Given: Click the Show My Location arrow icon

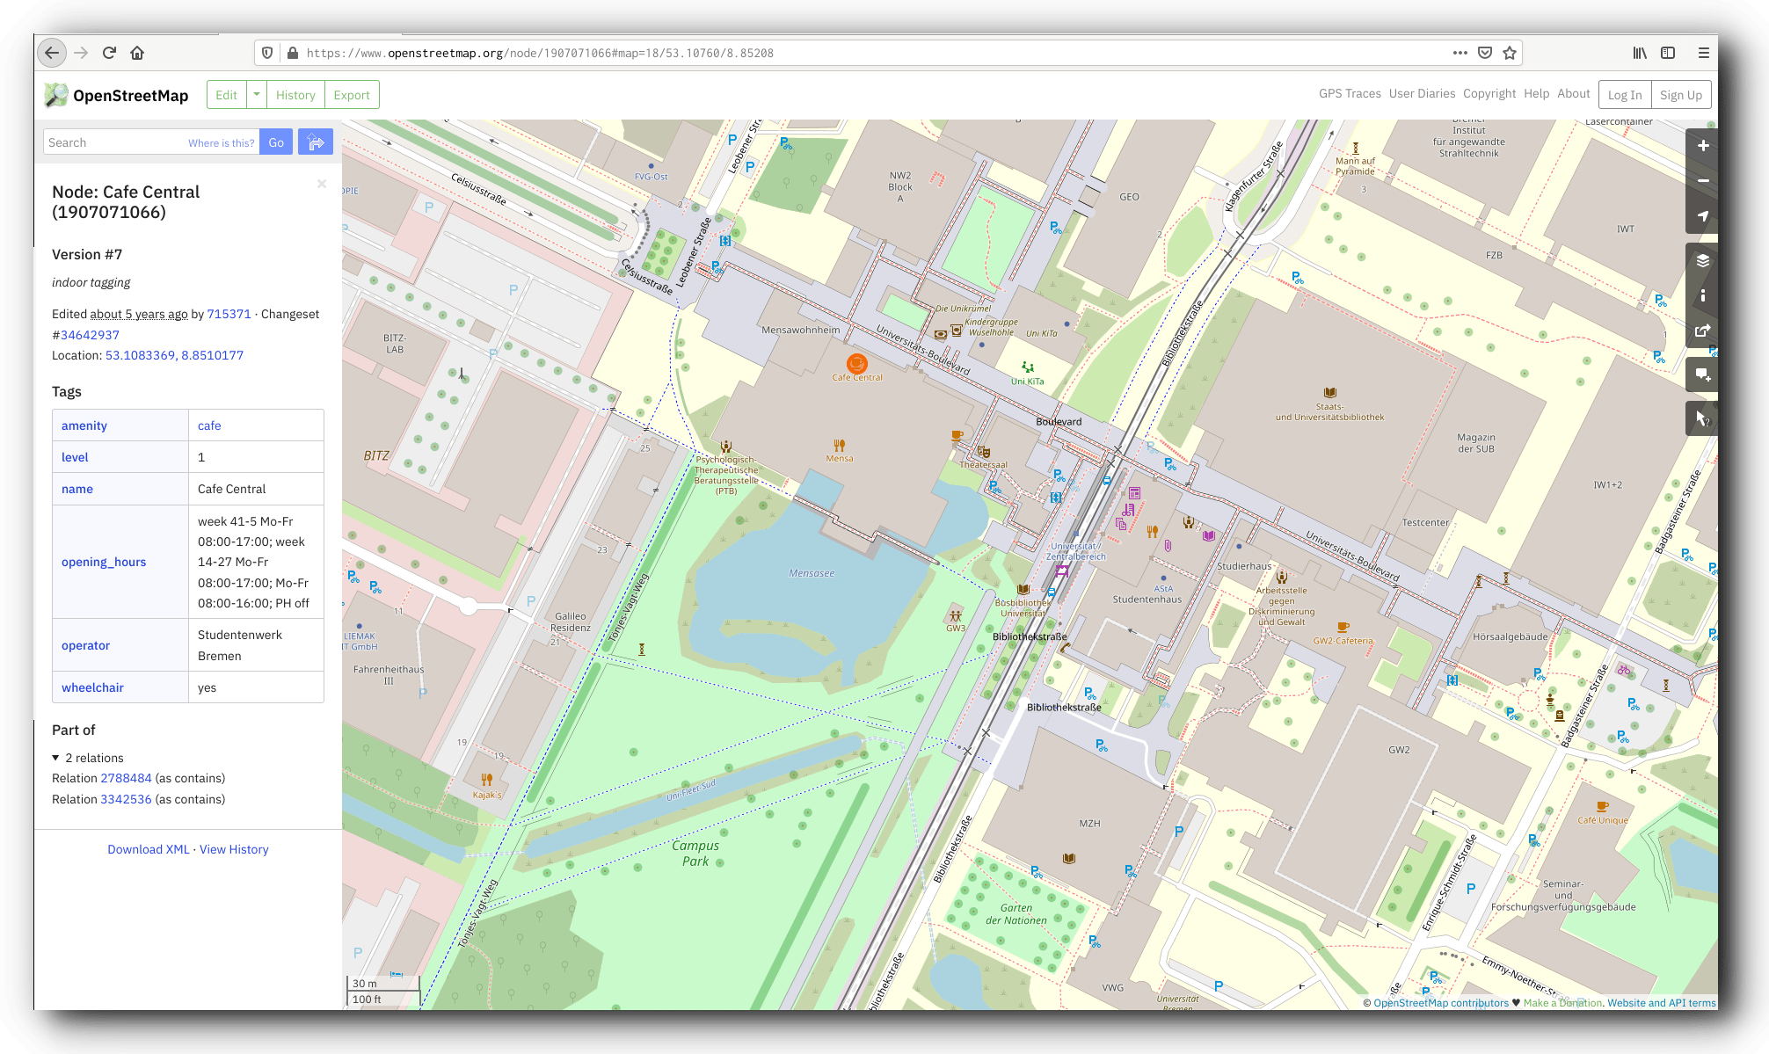Looking at the screenshot, I should click(x=1702, y=215).
